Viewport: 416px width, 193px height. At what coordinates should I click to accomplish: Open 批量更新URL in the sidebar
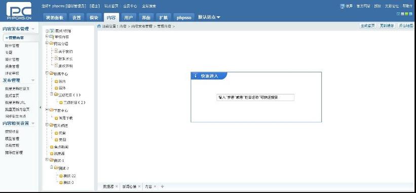(x=15, y=103)
